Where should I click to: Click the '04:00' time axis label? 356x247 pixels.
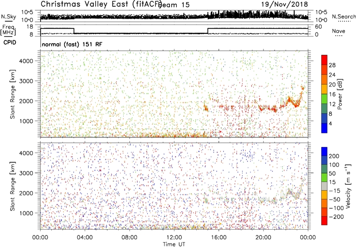pyautogui.click(x=85, y=238)
